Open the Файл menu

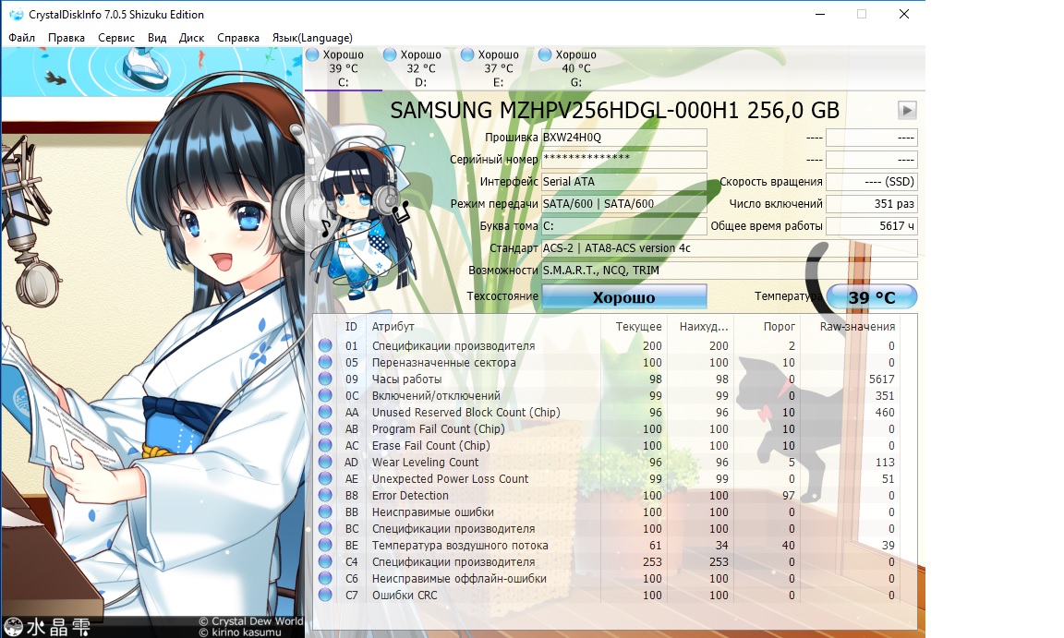pyautogui.click(x=22, y=38)
